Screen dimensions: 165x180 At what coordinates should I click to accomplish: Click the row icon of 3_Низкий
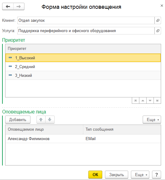[10, 75]
